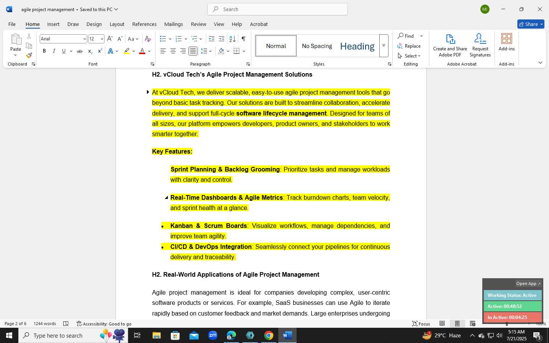The image size is (549, 343).
Task: Switch to the Insert tab
Action: tap(53, 24)
